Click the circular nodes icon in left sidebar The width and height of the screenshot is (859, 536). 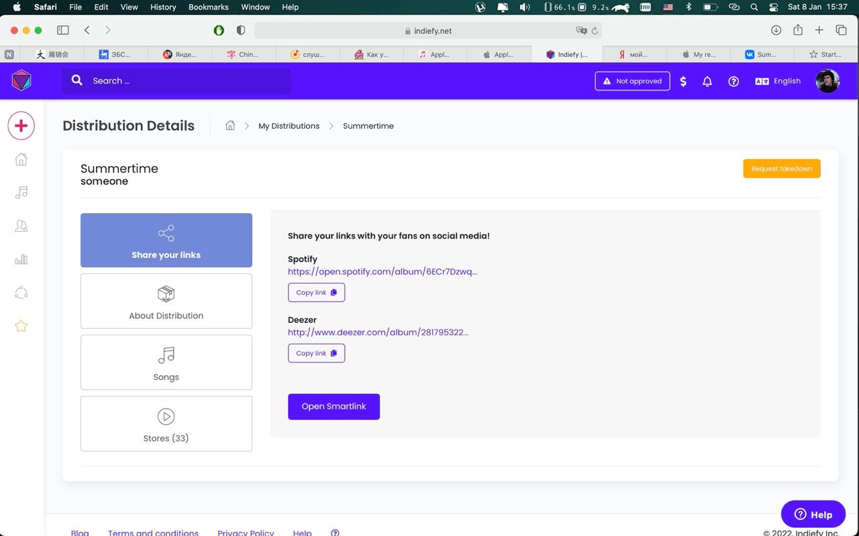[21, 293]
